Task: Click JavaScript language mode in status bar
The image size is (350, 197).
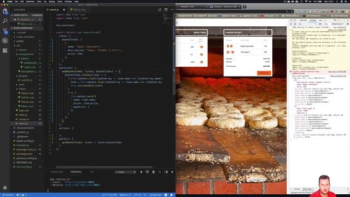Action: [155, 195]
